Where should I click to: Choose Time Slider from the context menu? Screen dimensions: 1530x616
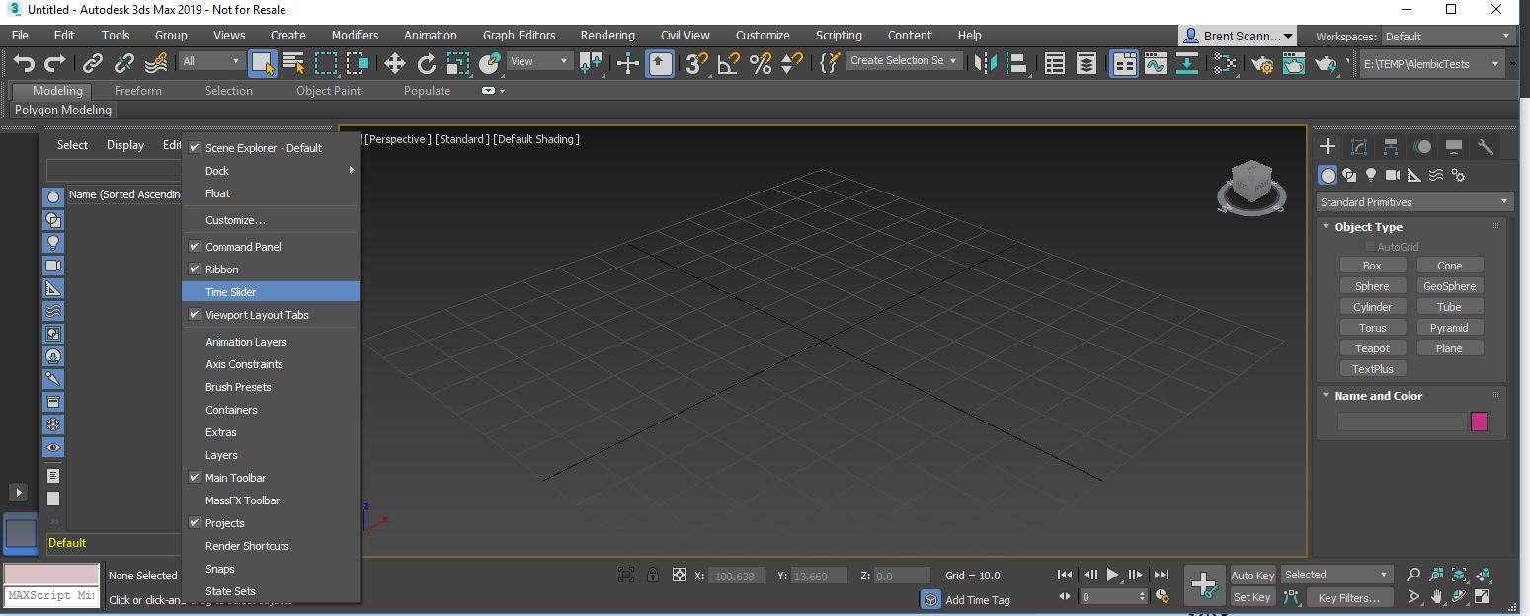(231, 292)
